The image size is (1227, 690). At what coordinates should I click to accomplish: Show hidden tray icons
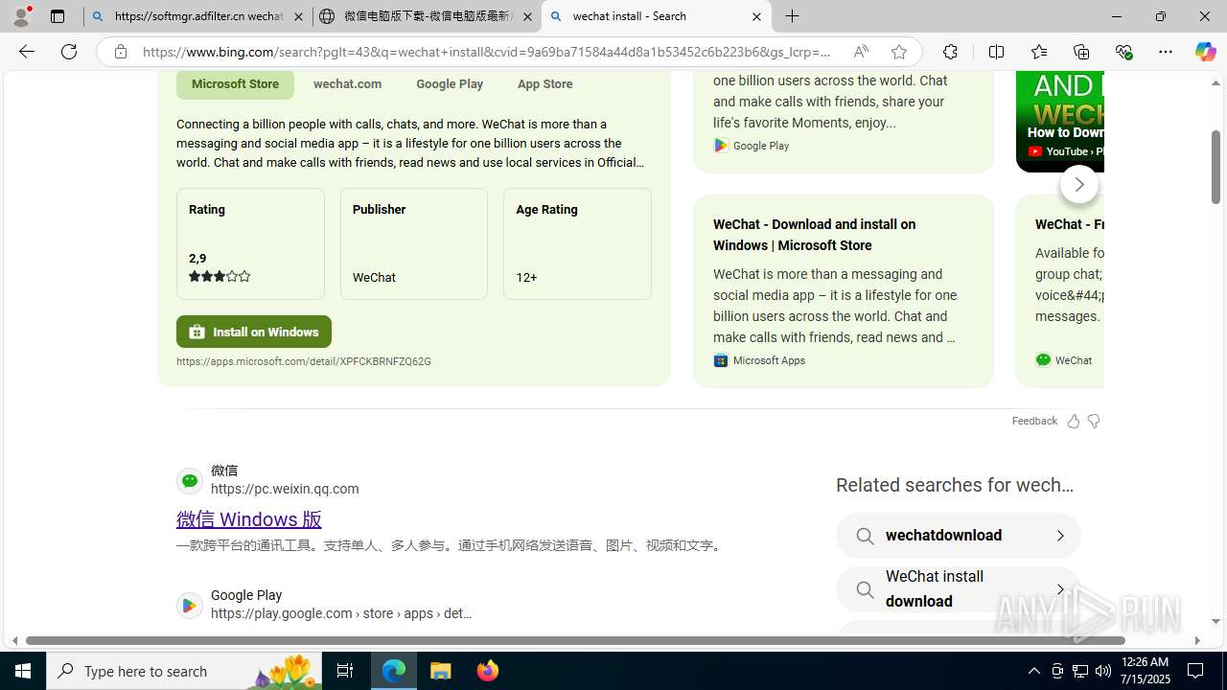pos(1033,671)
